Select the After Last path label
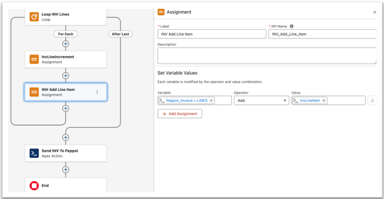Screen dimensions: 384x199 click(x=120, y=34)
